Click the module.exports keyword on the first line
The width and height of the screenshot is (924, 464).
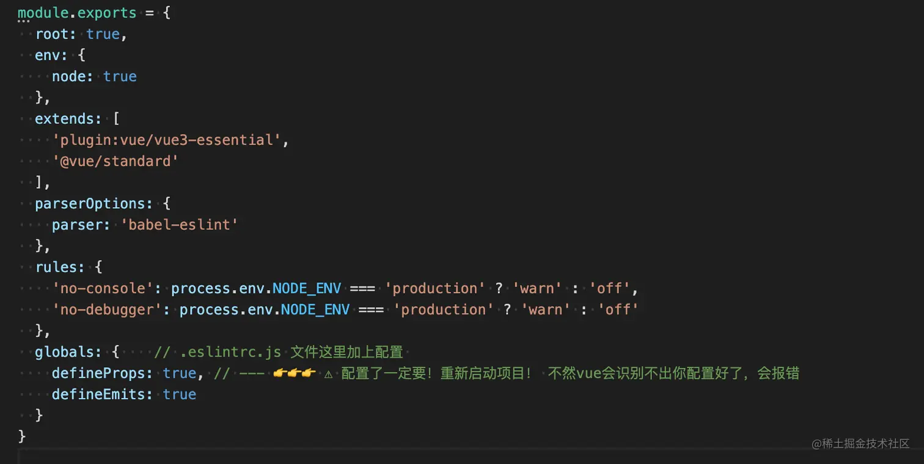77,13
